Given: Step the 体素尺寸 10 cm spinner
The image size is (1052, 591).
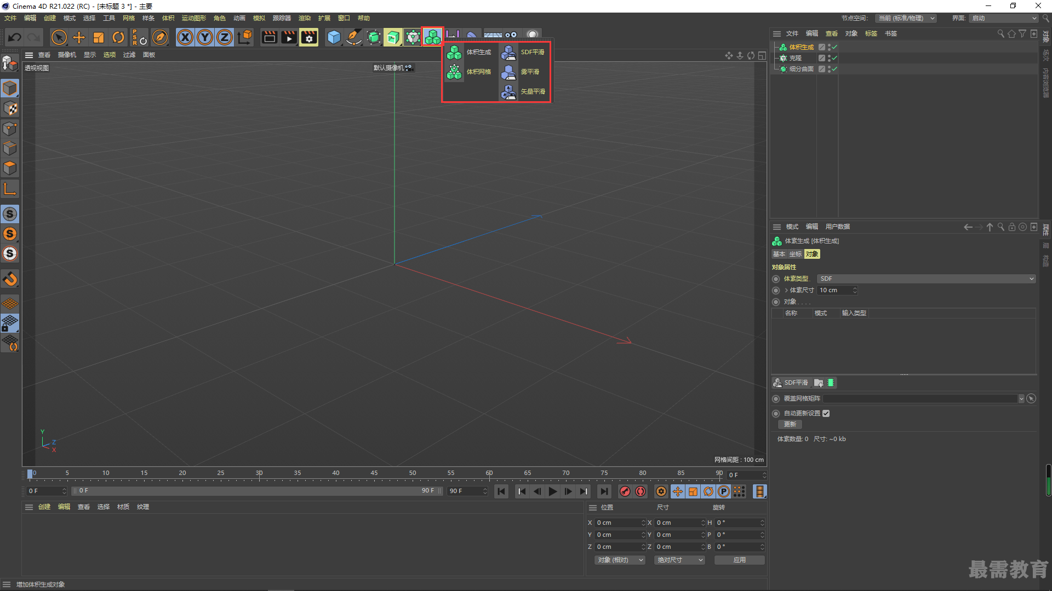Looking at the screenshot, I should coord(855,290).
